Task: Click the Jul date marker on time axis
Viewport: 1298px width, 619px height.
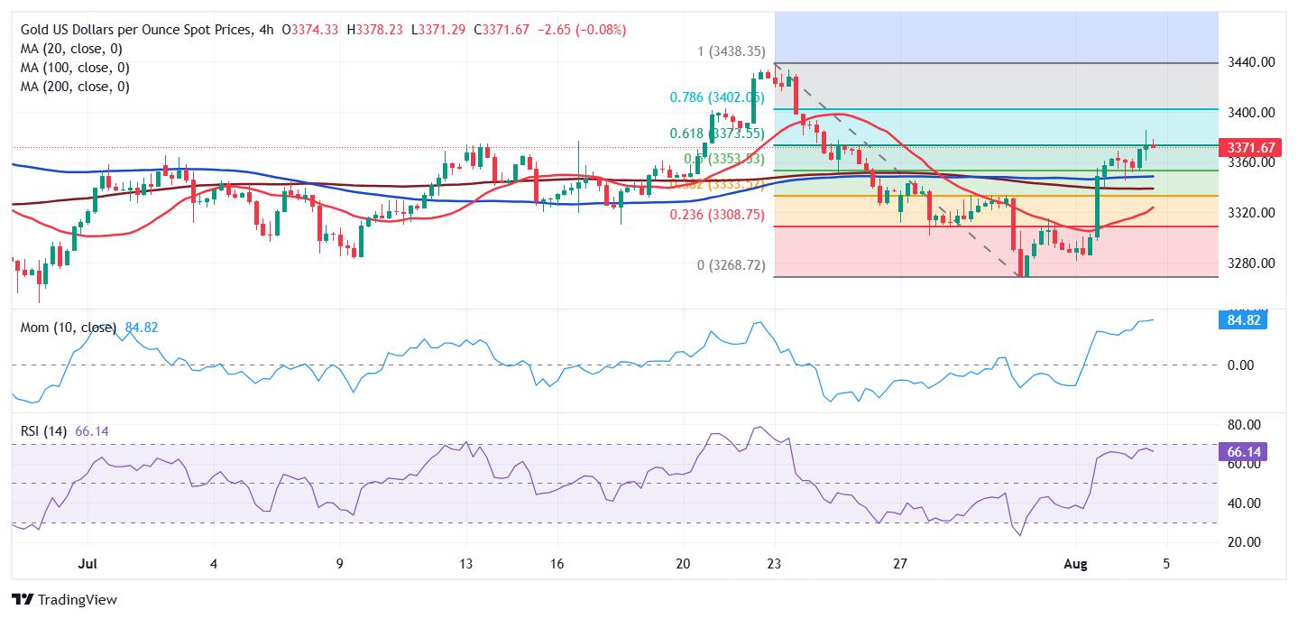Action: click(x=87, y=564)
